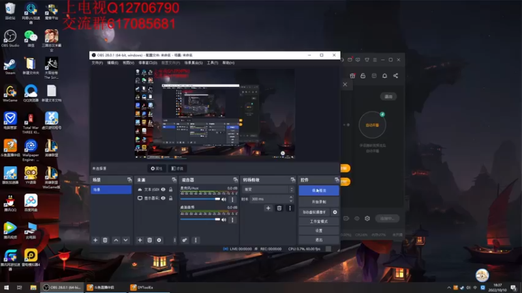Open the File menu in OBS
The width and height of the screenshot is (522, 293).
(x=97, y=63)
